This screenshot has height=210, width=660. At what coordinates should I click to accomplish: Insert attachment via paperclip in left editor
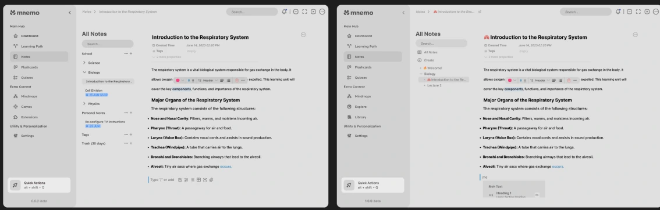tap(211, 180)
